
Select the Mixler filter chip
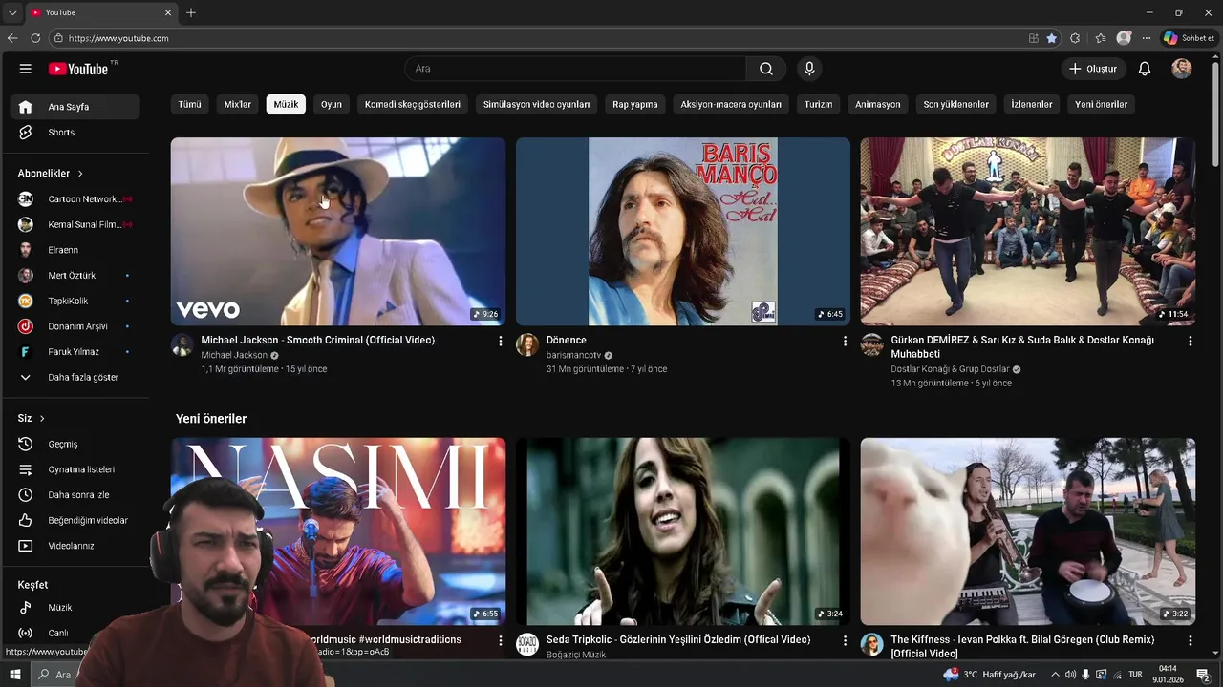[x=238, y=104]
